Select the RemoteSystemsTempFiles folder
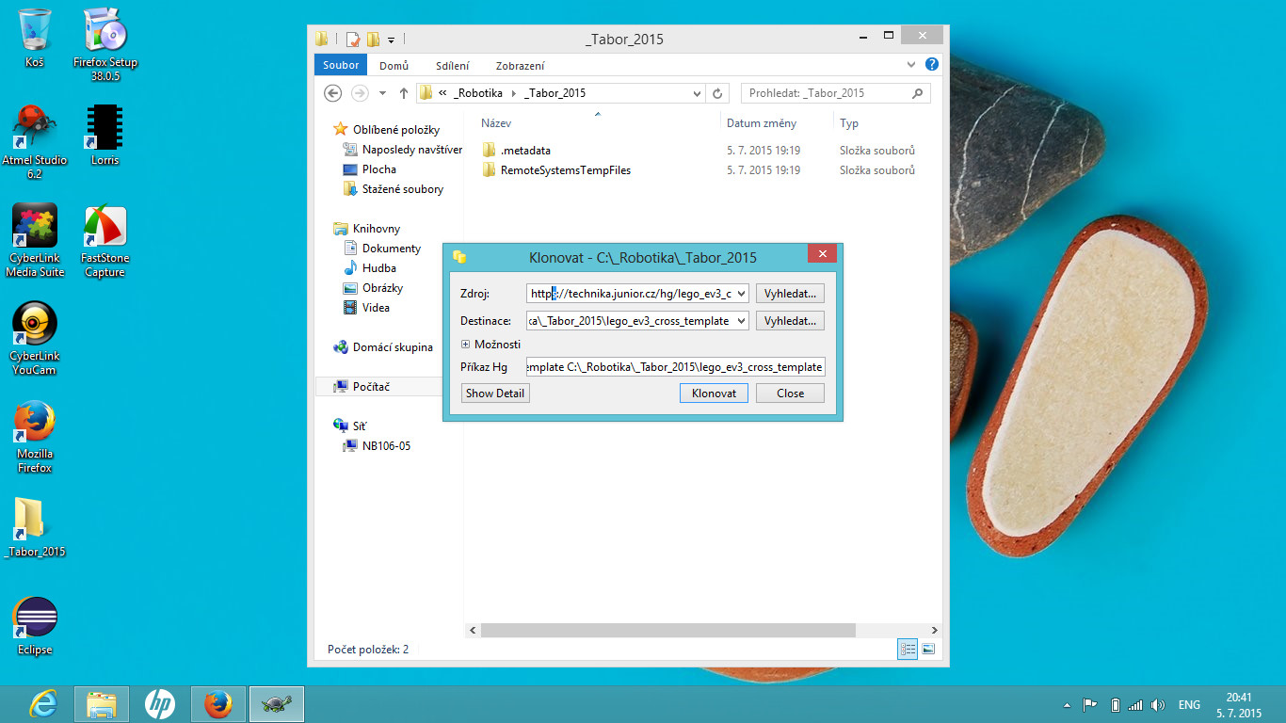This screenshot has height=723, width=1286. [x=565, y=170]
